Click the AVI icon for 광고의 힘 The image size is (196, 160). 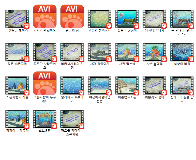(x=72, y=16)
